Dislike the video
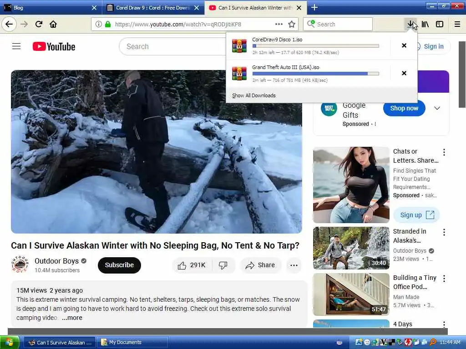Image resolution: width=466 pixels, height=349 pixels. pos(223,265)
